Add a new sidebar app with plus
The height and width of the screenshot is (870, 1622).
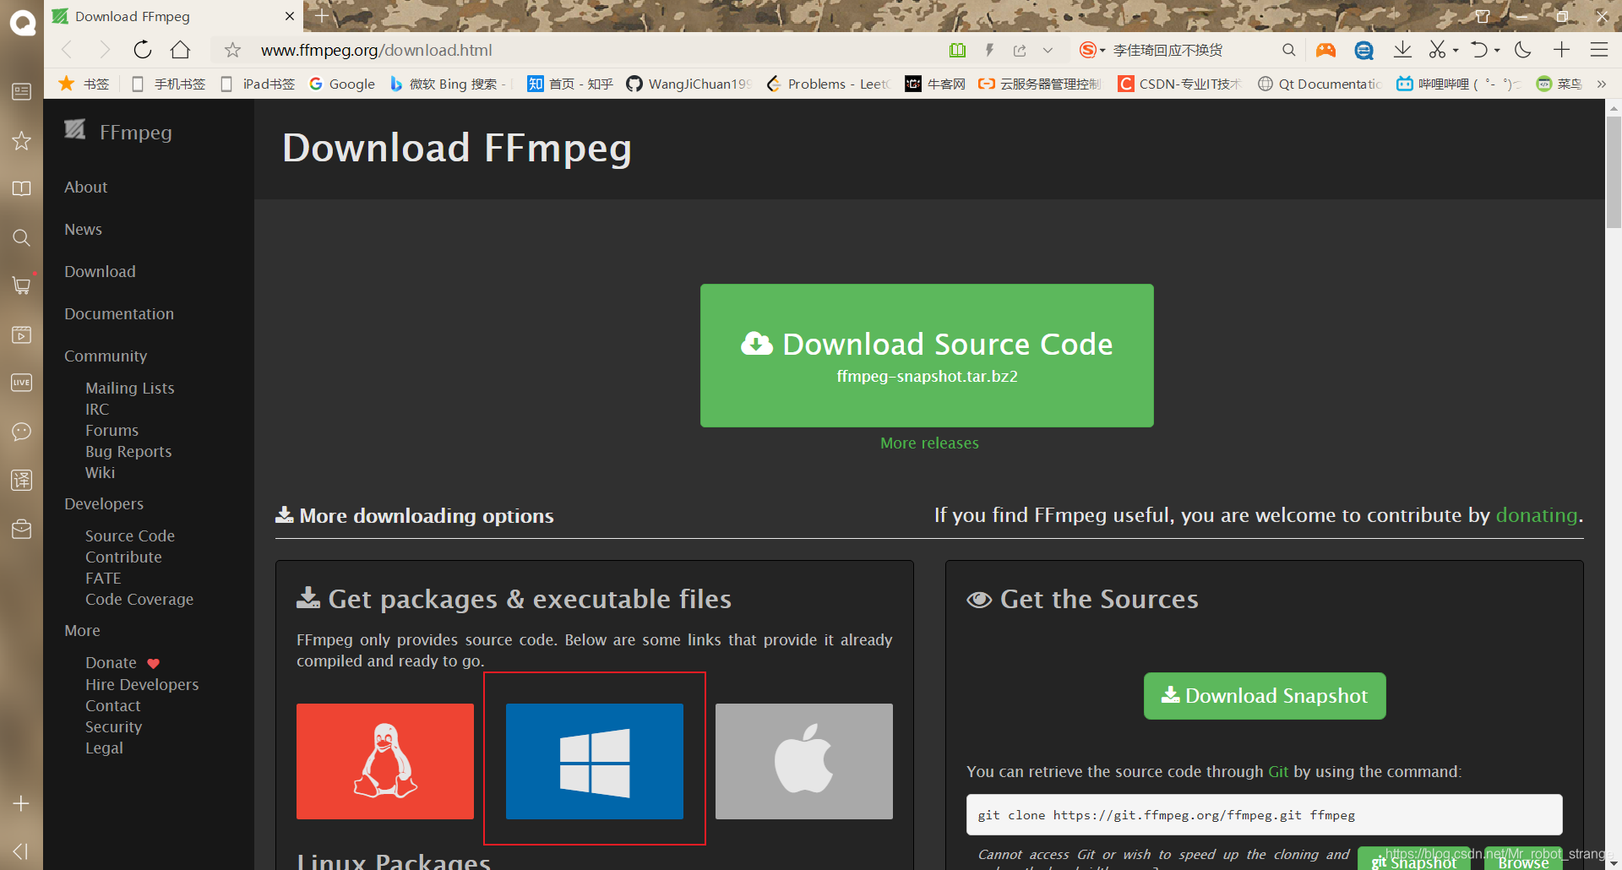click(x=21, y=803)
